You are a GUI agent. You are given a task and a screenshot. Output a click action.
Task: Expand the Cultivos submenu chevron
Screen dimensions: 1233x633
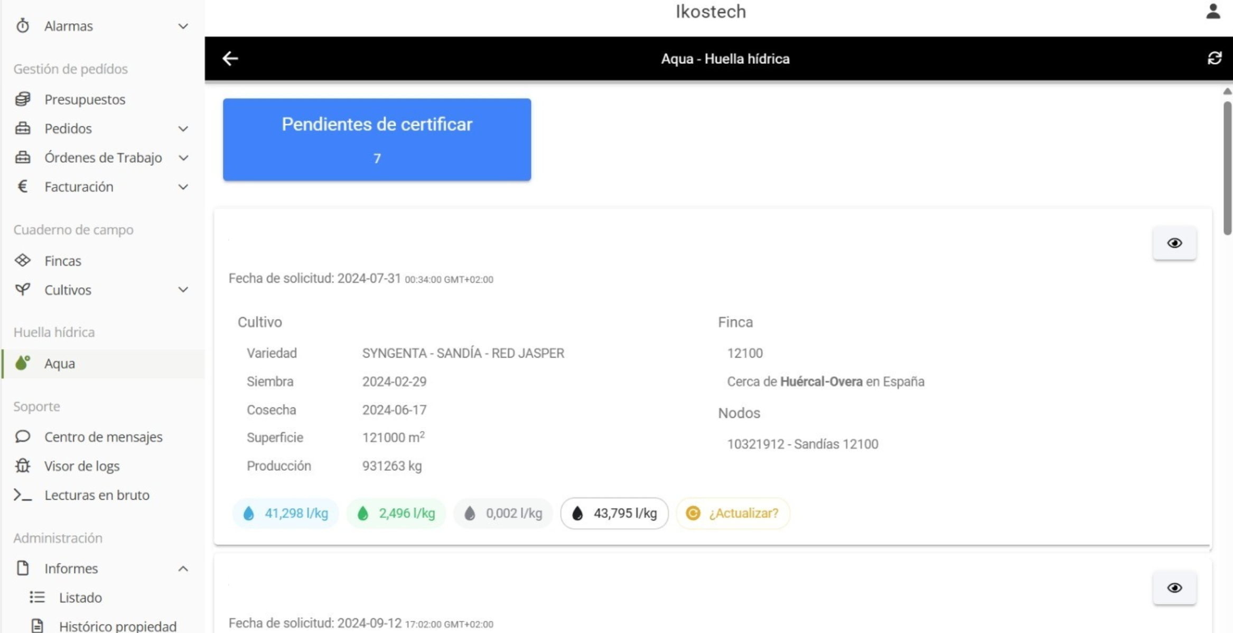click(183, 290)
